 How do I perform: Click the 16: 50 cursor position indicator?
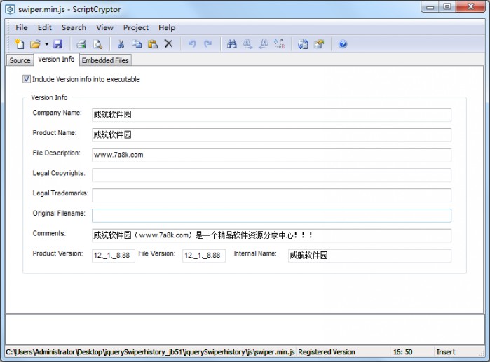coord(402,352)
